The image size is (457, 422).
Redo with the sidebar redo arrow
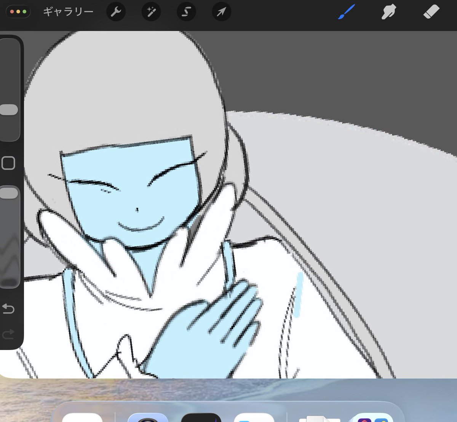pyautogui.click(x=8, y=334)
